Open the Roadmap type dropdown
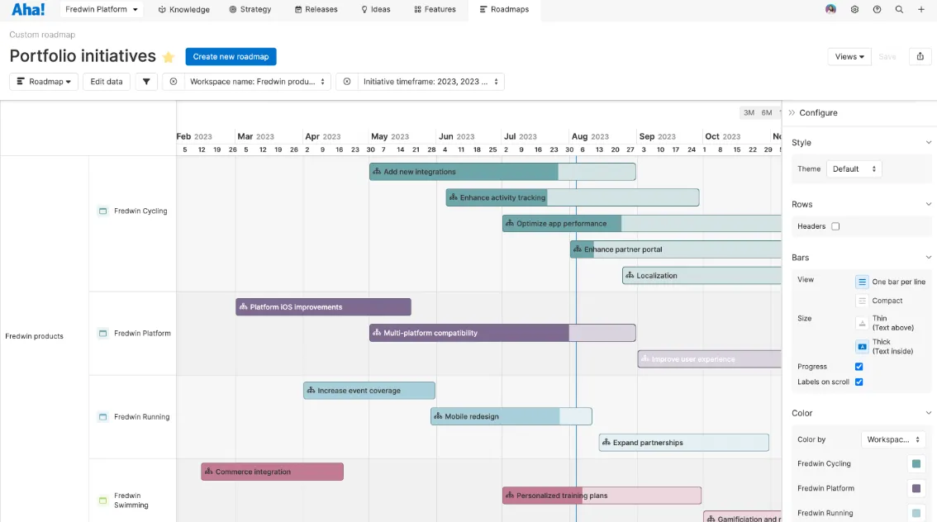 click(44, 81)
